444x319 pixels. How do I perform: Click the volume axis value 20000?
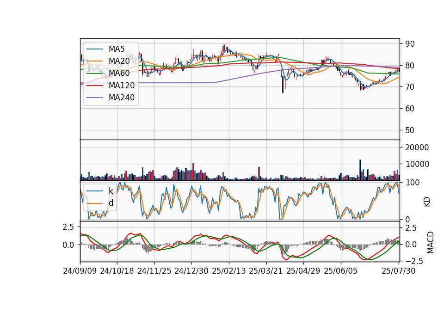pyautogui.click(x=417, y=147)
